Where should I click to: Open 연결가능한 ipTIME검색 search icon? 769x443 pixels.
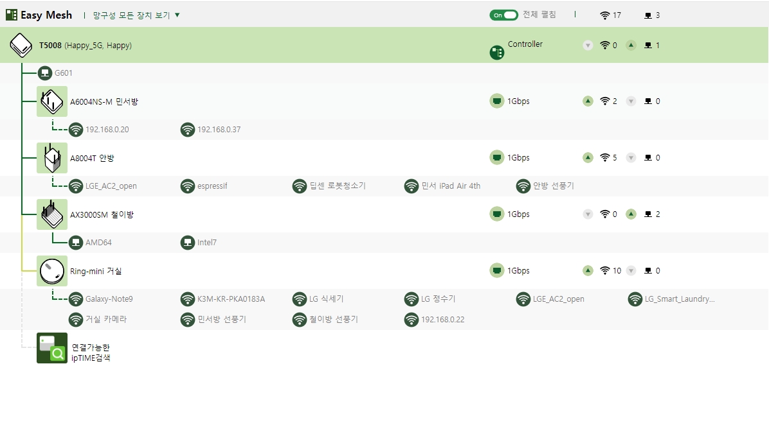point(52,348)
